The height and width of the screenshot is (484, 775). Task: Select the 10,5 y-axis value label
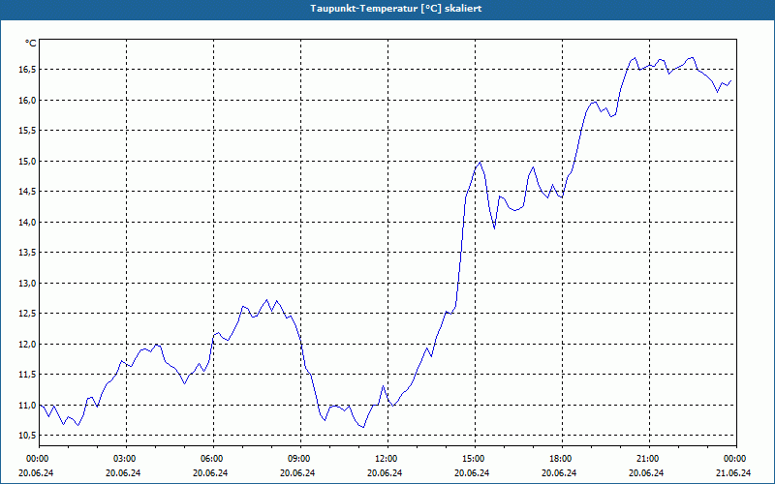pyautogui.click(x=27, y=436)
